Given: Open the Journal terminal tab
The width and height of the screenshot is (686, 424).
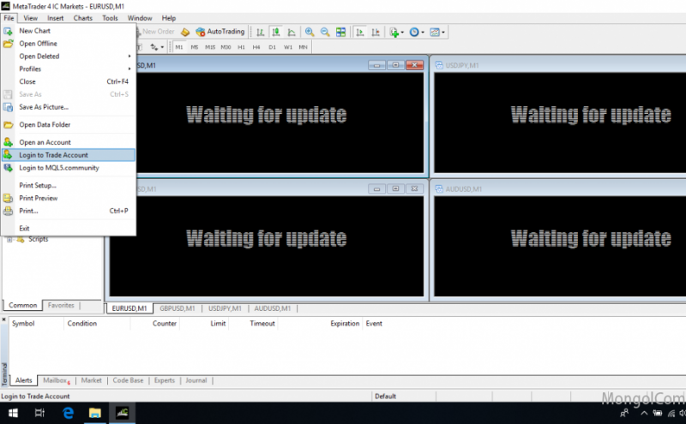Looking at the screenshot, I should click(x=196, y=380).
